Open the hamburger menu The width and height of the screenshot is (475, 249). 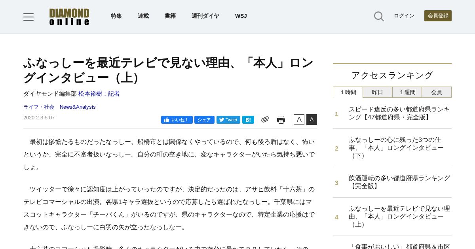click(x=28, y=17)
